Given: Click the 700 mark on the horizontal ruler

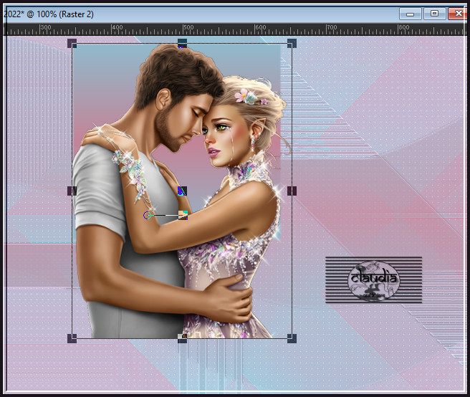Looking at the screenshot, I should coord(332,27).
